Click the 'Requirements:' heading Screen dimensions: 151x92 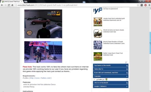point(29,76)
